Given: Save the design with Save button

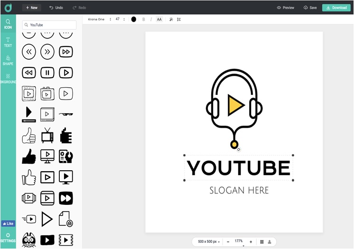Looking at the screenshot, I should coord(310,8).
